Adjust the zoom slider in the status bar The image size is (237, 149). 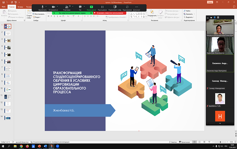pyautogui.click(x=220, y=142)
